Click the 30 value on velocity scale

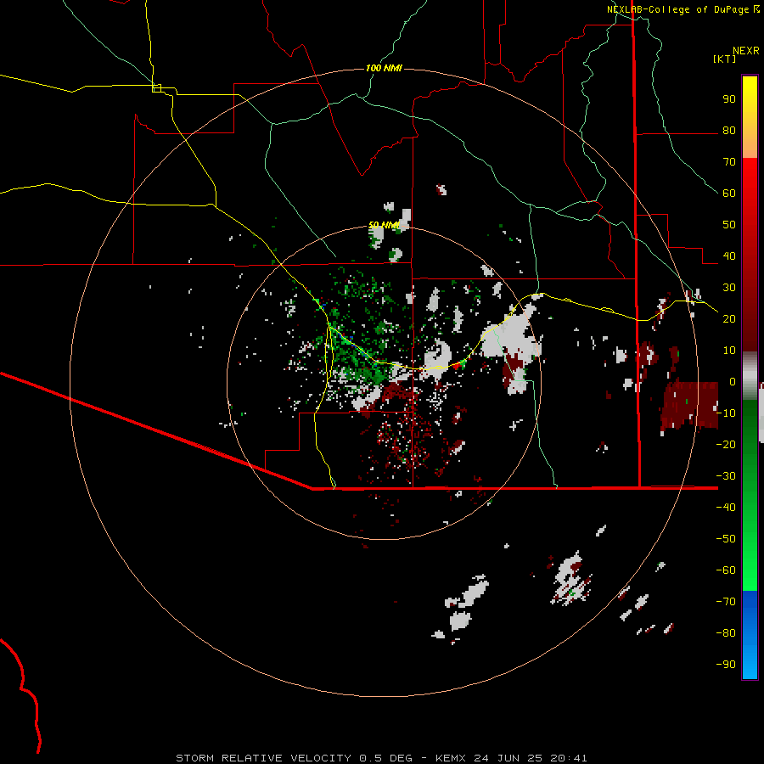[x=729, y=288]
